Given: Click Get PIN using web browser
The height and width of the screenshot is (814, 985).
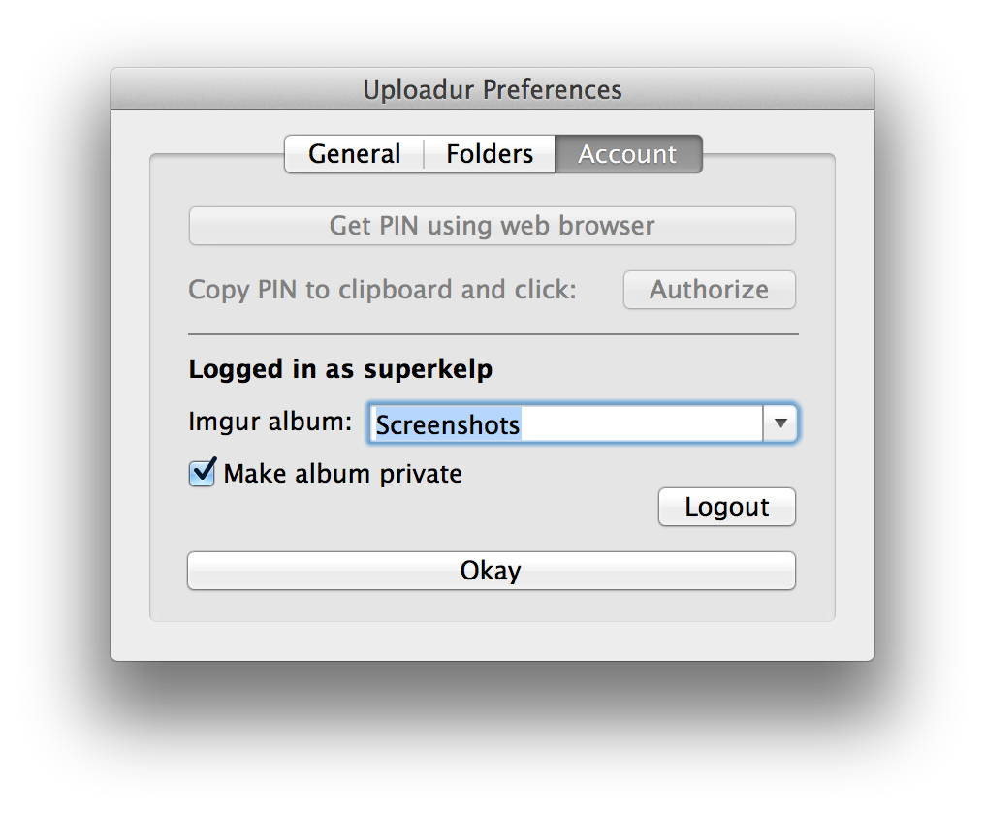Looking at the screenshot, I should [x=492, y=226].
